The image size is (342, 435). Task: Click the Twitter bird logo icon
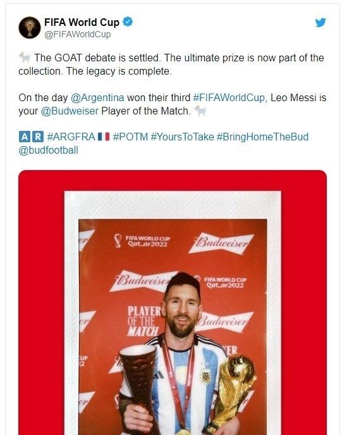pos(320,23)
